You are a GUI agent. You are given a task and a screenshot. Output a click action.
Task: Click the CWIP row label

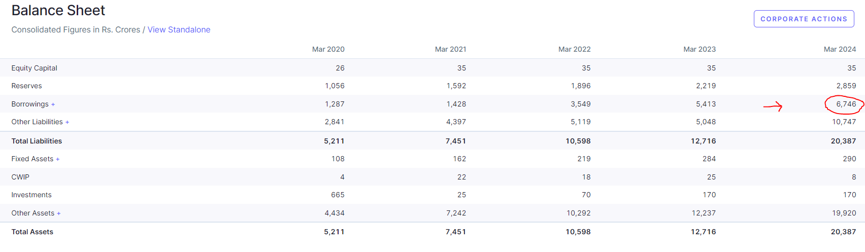[x=20, y=177]
